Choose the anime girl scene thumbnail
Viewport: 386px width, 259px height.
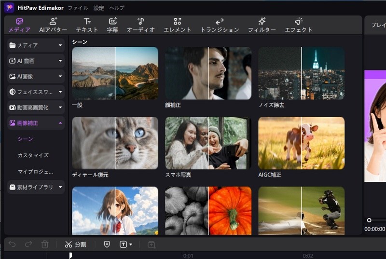pyautogui.click(x=115, y=211)
